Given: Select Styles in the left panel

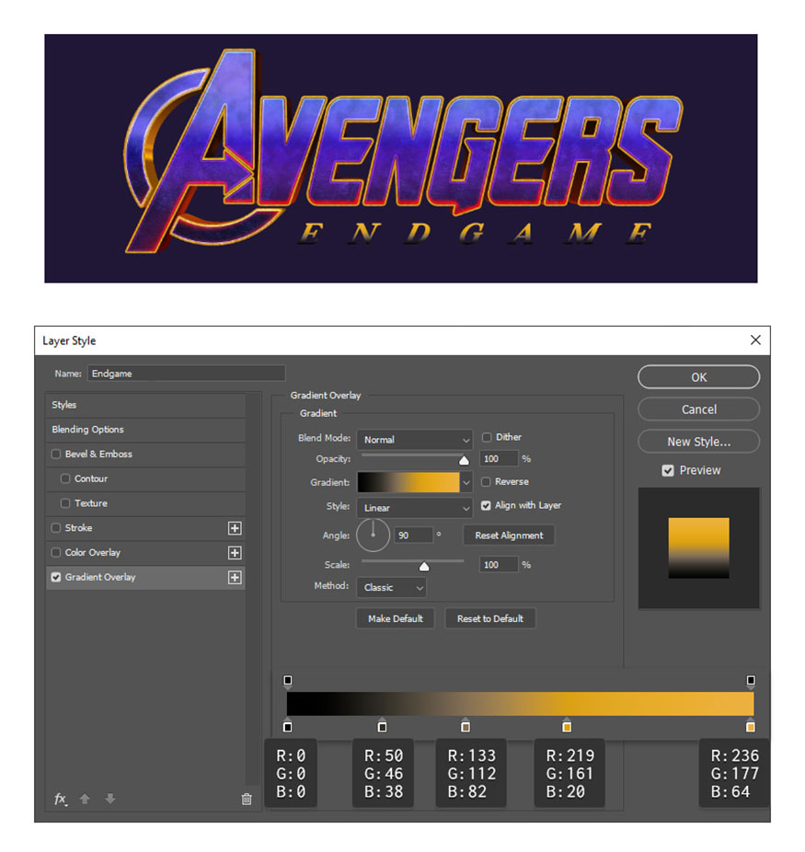Looking at the screenshot, I should point(64,405).
